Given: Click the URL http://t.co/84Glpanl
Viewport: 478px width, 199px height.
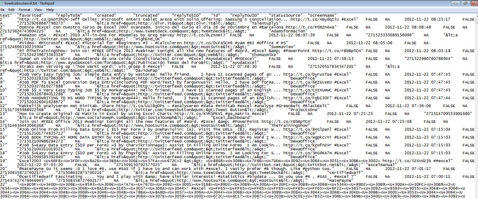Looking at the screenshot, I should point(307,130).
